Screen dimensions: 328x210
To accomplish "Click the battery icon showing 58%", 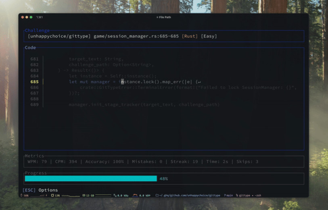I will pyautogui.click(x=21, y=195).
